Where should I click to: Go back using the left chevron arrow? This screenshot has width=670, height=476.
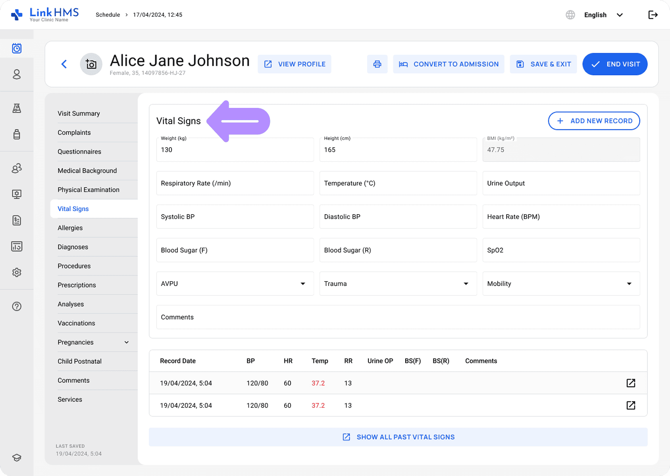pyautogui.click(x=64, y=64)
